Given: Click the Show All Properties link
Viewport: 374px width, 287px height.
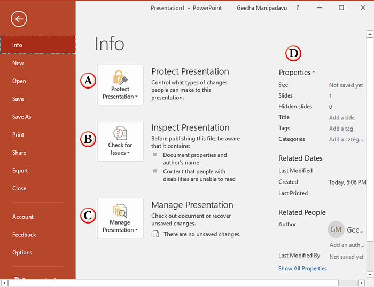Looking at the screenshot, I should (x=302, y=268).
